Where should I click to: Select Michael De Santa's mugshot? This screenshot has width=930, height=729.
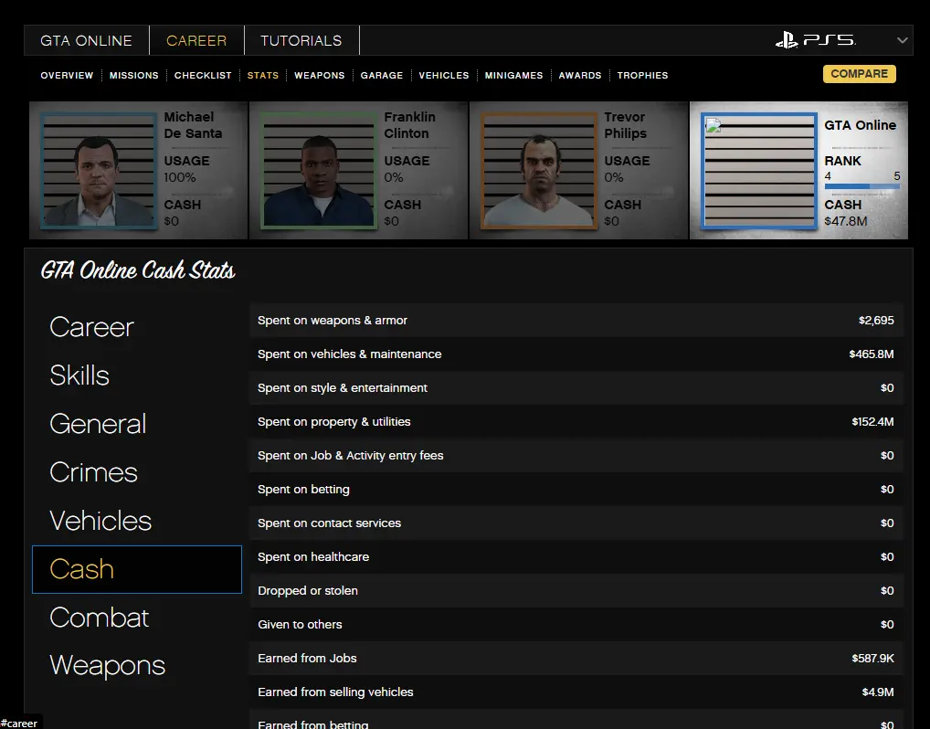99,170
